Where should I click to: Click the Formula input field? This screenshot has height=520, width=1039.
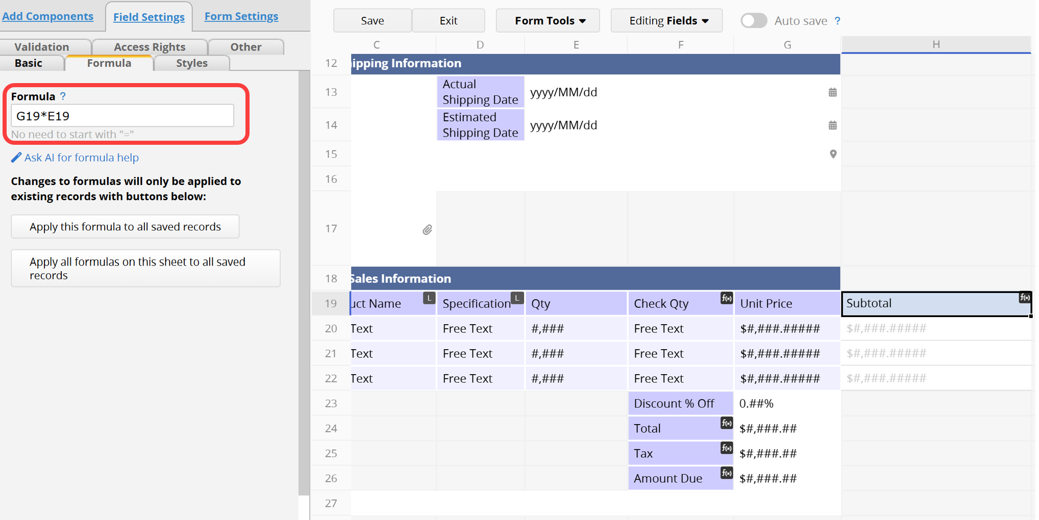coord(122,116)
